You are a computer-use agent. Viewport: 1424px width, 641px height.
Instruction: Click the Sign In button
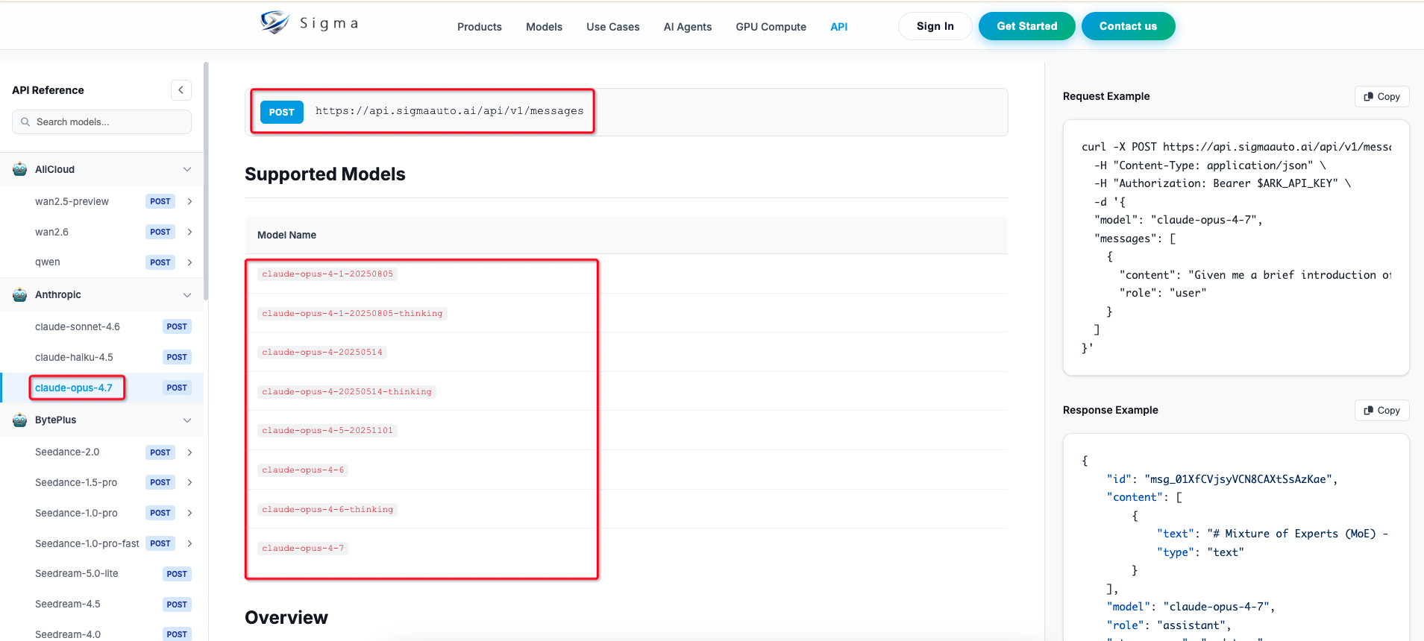point(935,26)
